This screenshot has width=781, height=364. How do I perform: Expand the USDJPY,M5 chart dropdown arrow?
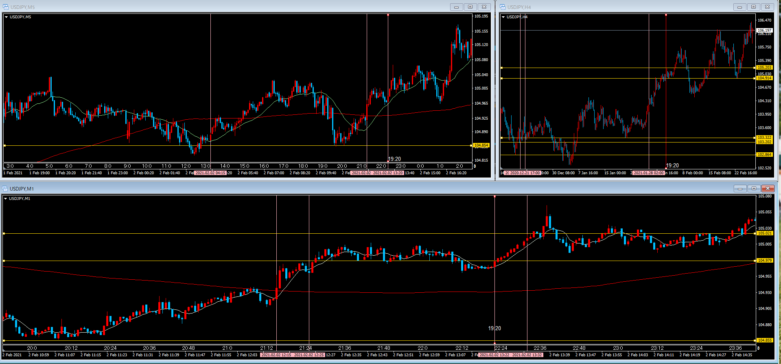pos(7,17)
